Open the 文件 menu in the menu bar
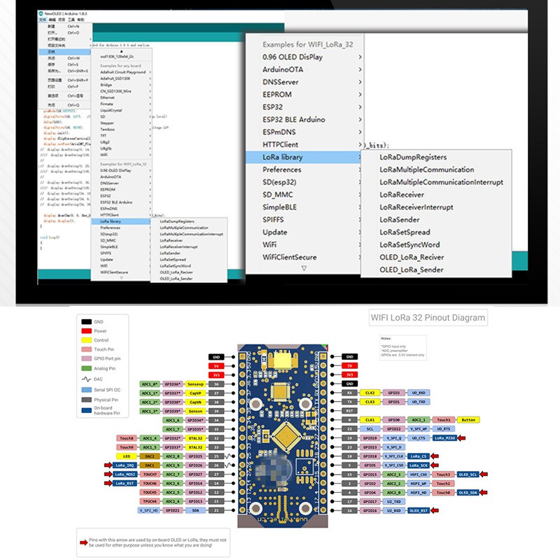The width and height of the screenshot is (560, 560). [x=42, y=20]
